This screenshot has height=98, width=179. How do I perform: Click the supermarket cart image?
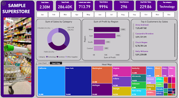click(x=17, y=56)
